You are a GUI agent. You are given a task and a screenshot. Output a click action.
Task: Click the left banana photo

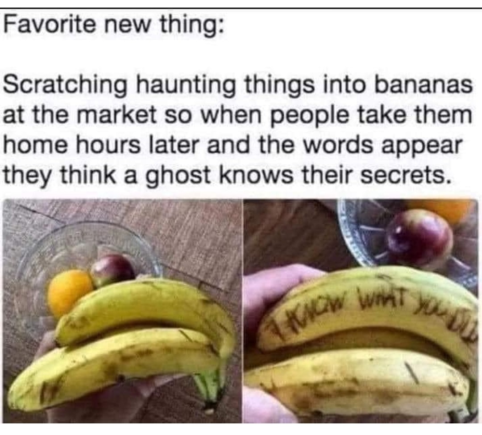[122, 311]
